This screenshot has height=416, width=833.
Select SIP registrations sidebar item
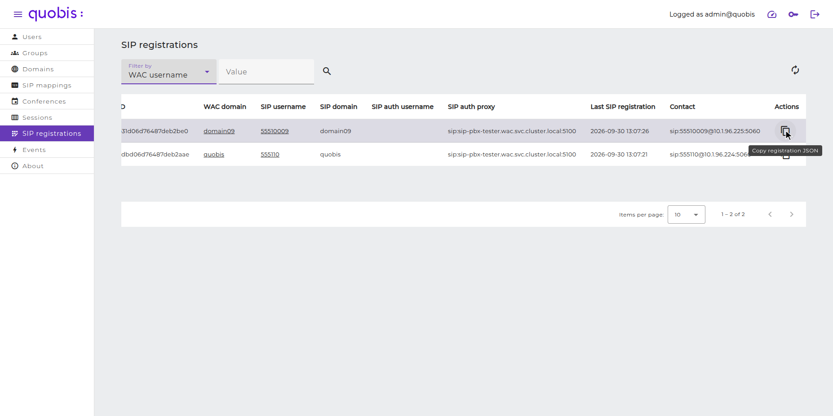point(47,134)
